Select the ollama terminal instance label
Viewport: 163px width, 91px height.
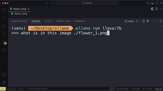point(129,21)
